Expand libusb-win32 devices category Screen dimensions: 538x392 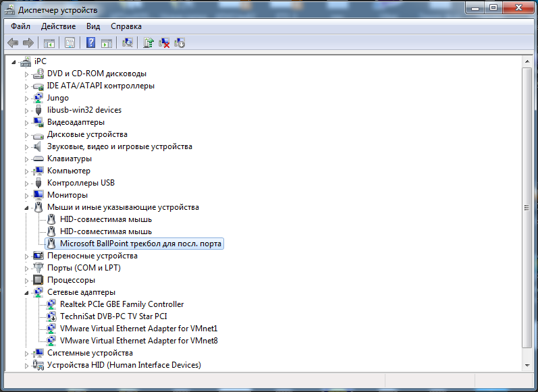click(x=26, y=111)
